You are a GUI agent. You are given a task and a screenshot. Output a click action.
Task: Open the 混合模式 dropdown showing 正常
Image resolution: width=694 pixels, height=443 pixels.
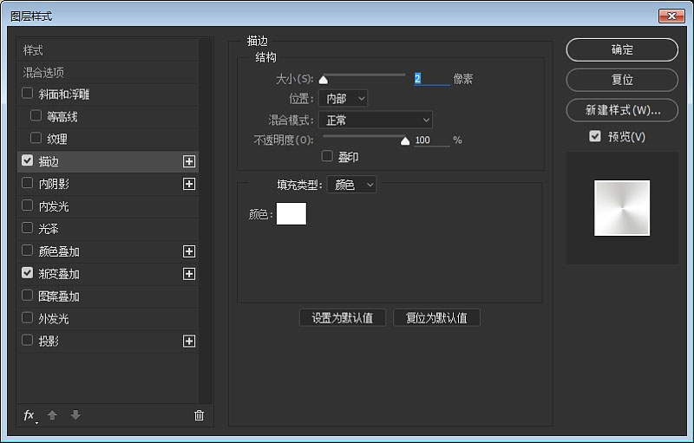pos(376,120)
